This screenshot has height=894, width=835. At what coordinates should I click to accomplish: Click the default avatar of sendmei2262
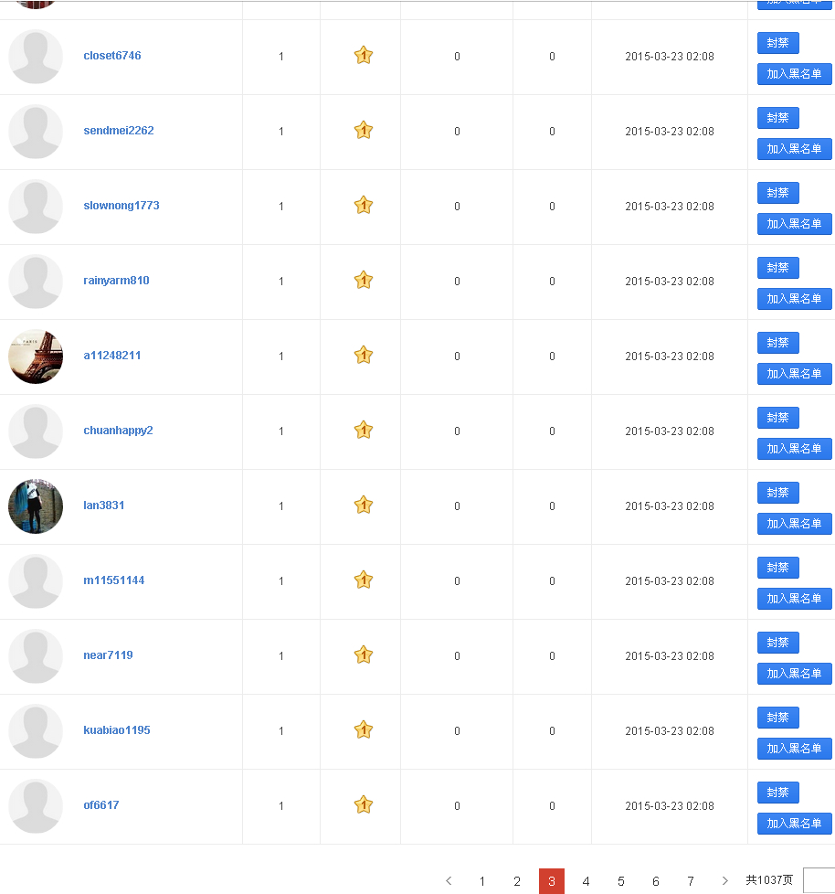(x=36, y=132)
